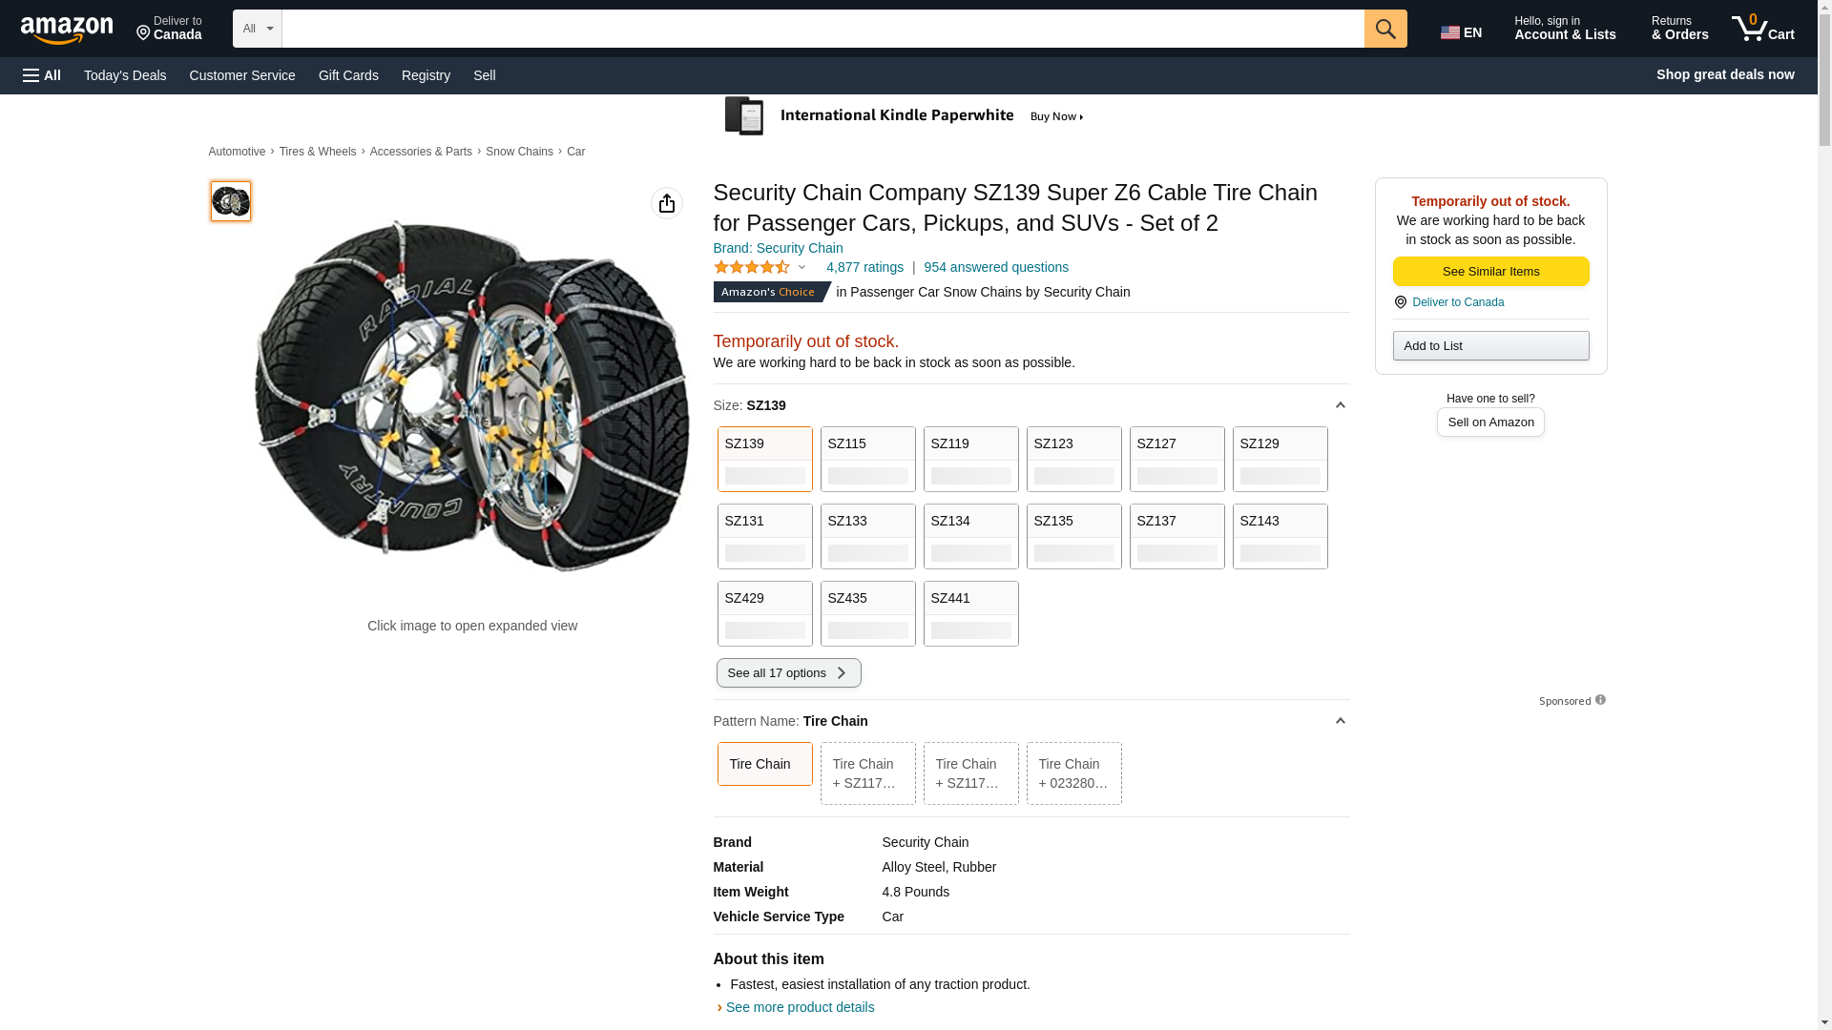The height and width of the screenshot is (1030, 1832).
Task: Click the See Similar Items button
Action: coord(1490,272)
